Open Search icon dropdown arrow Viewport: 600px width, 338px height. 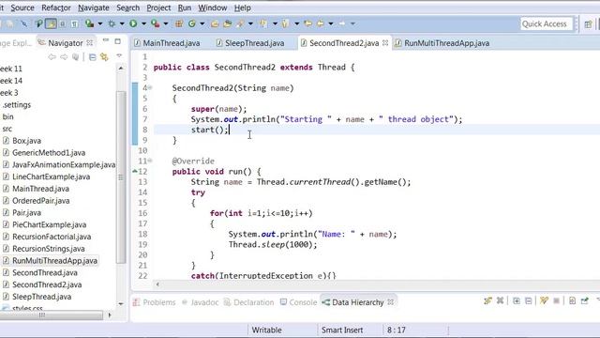click(250, 23)
